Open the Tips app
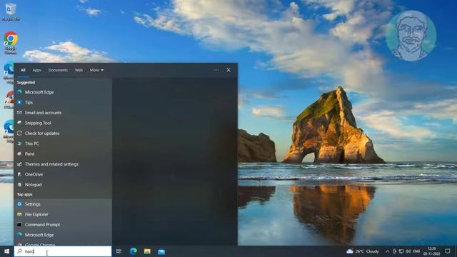The height and width of the screenshot is (257, 457). (63, 103)
